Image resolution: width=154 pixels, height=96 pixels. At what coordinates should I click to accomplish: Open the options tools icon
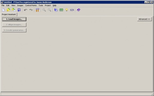pos(37,10)
